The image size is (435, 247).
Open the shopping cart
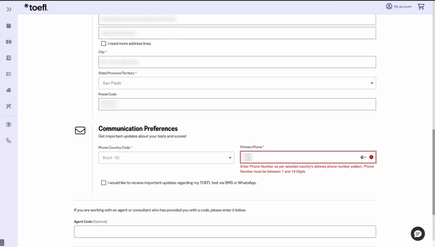click(421, 7)
